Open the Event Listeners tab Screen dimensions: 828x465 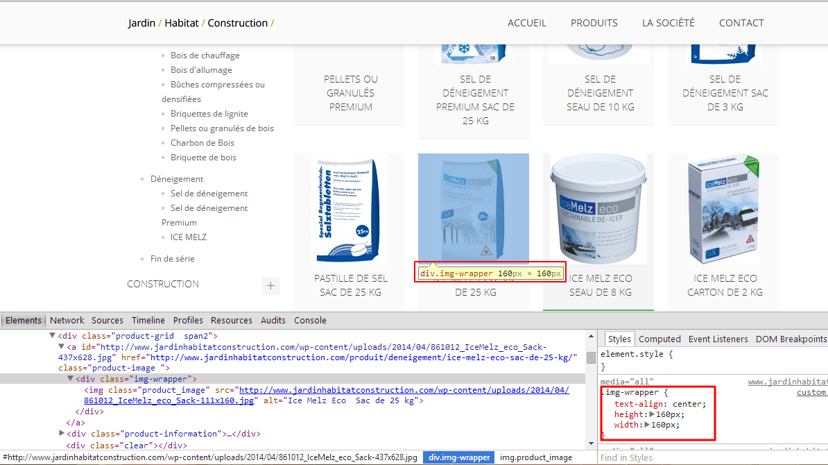pos(718,339)
